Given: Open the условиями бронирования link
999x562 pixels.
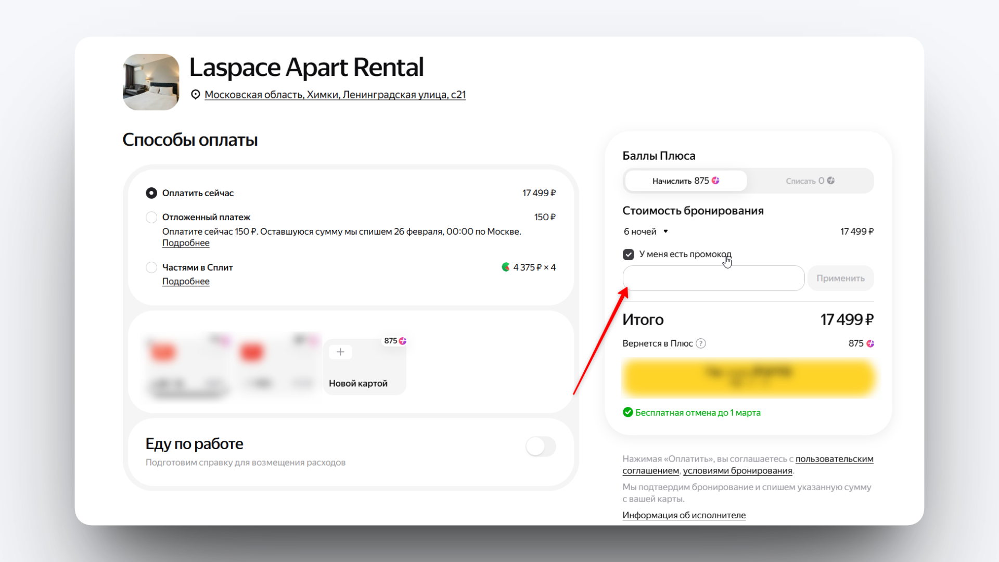Looking at the screenshot, I should point(737,471).
